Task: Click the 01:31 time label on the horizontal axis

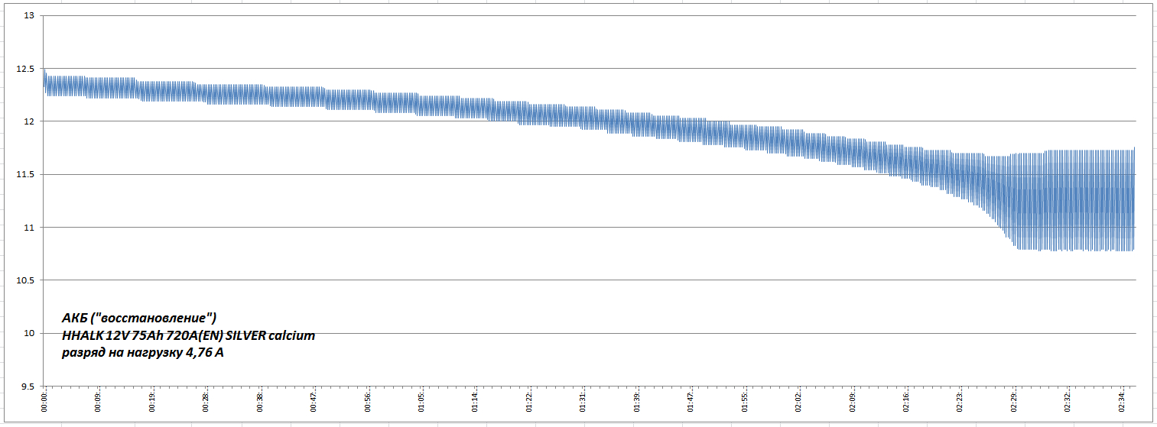Action: coord(583,403)
